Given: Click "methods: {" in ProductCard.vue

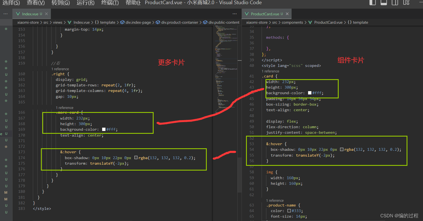Looking at the screenshot, I should click(277, 37).
